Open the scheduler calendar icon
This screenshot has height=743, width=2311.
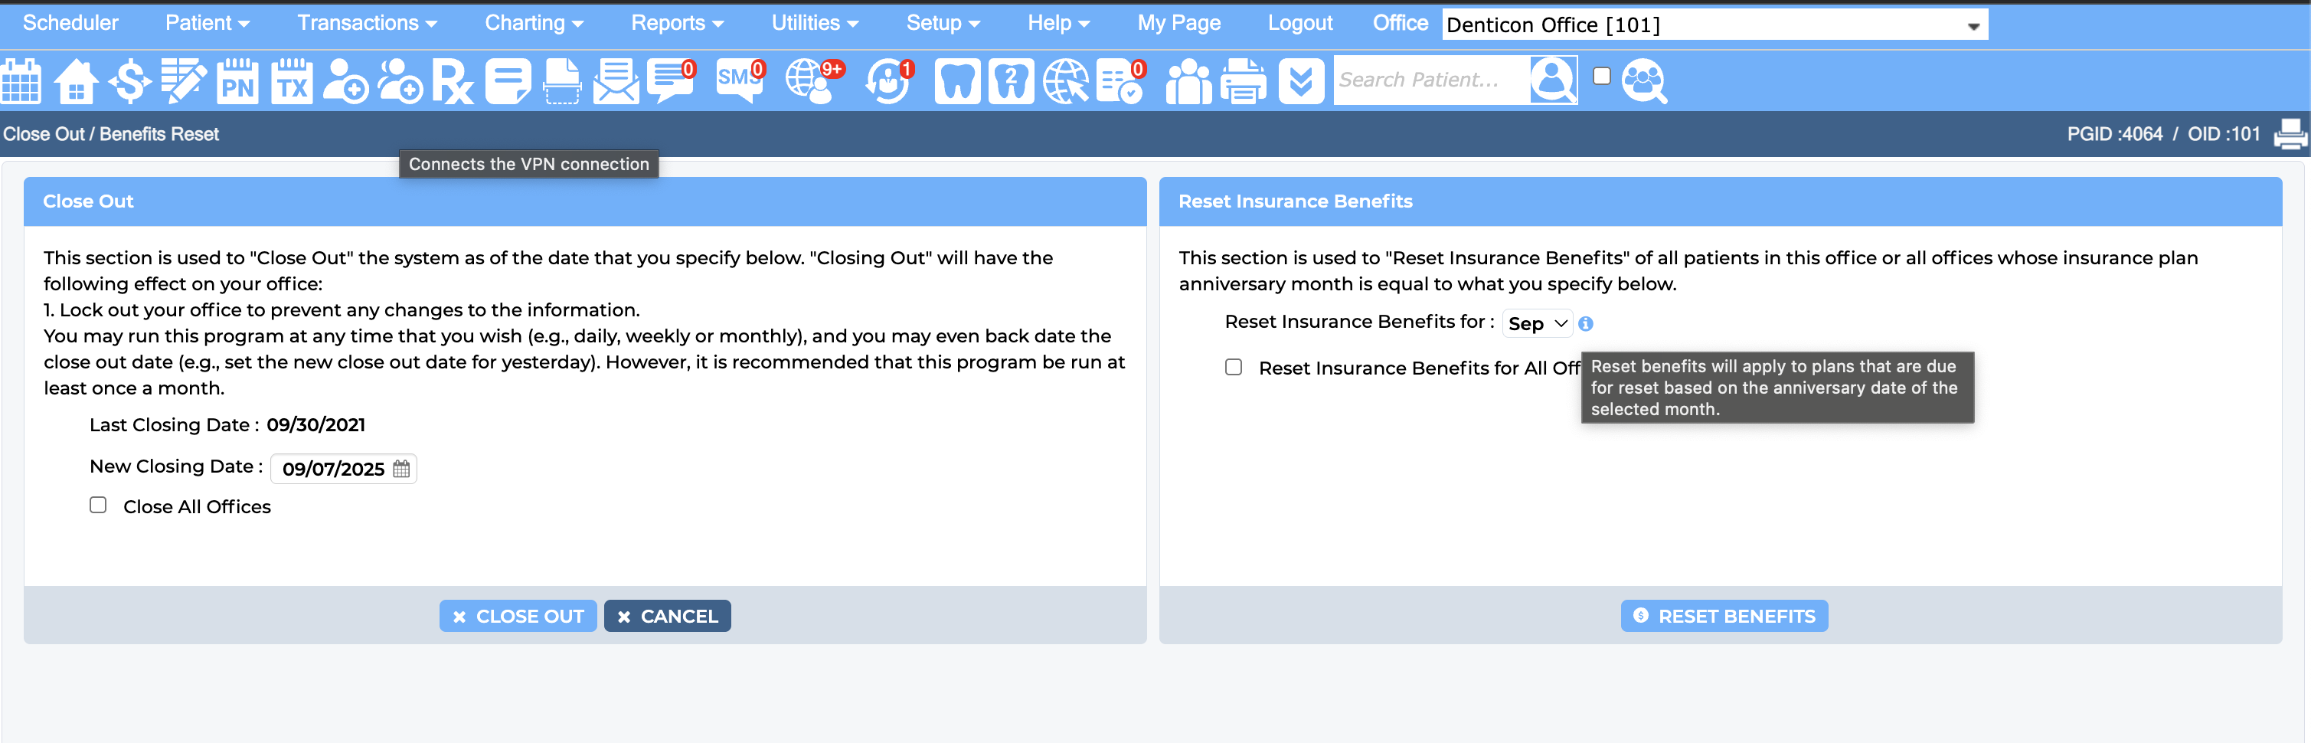pyautogui.click(x=21, y=80)
